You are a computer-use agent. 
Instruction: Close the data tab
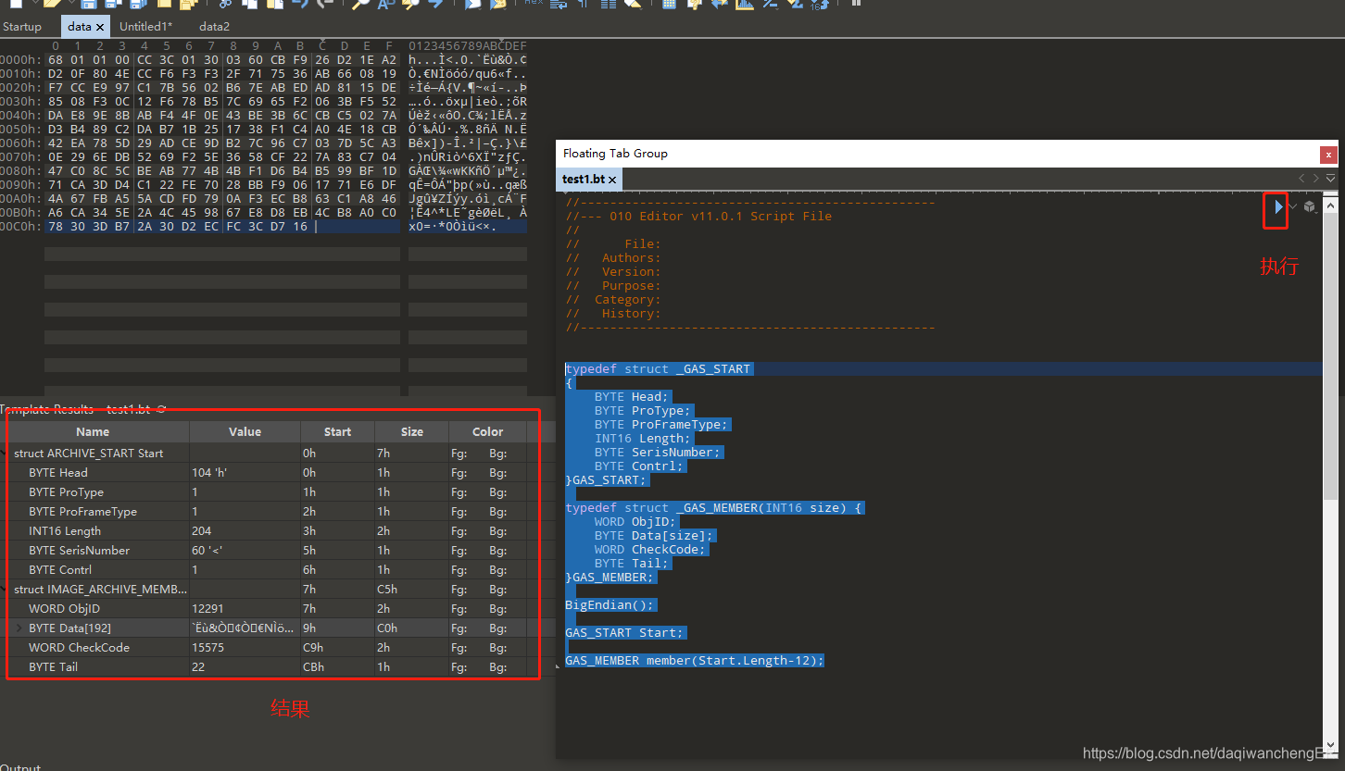[x=100, y=27]
